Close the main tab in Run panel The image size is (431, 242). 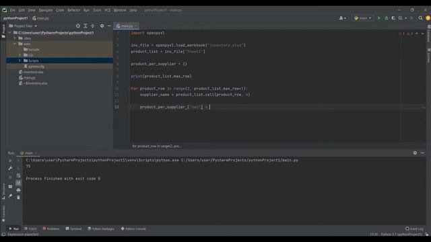36,153
